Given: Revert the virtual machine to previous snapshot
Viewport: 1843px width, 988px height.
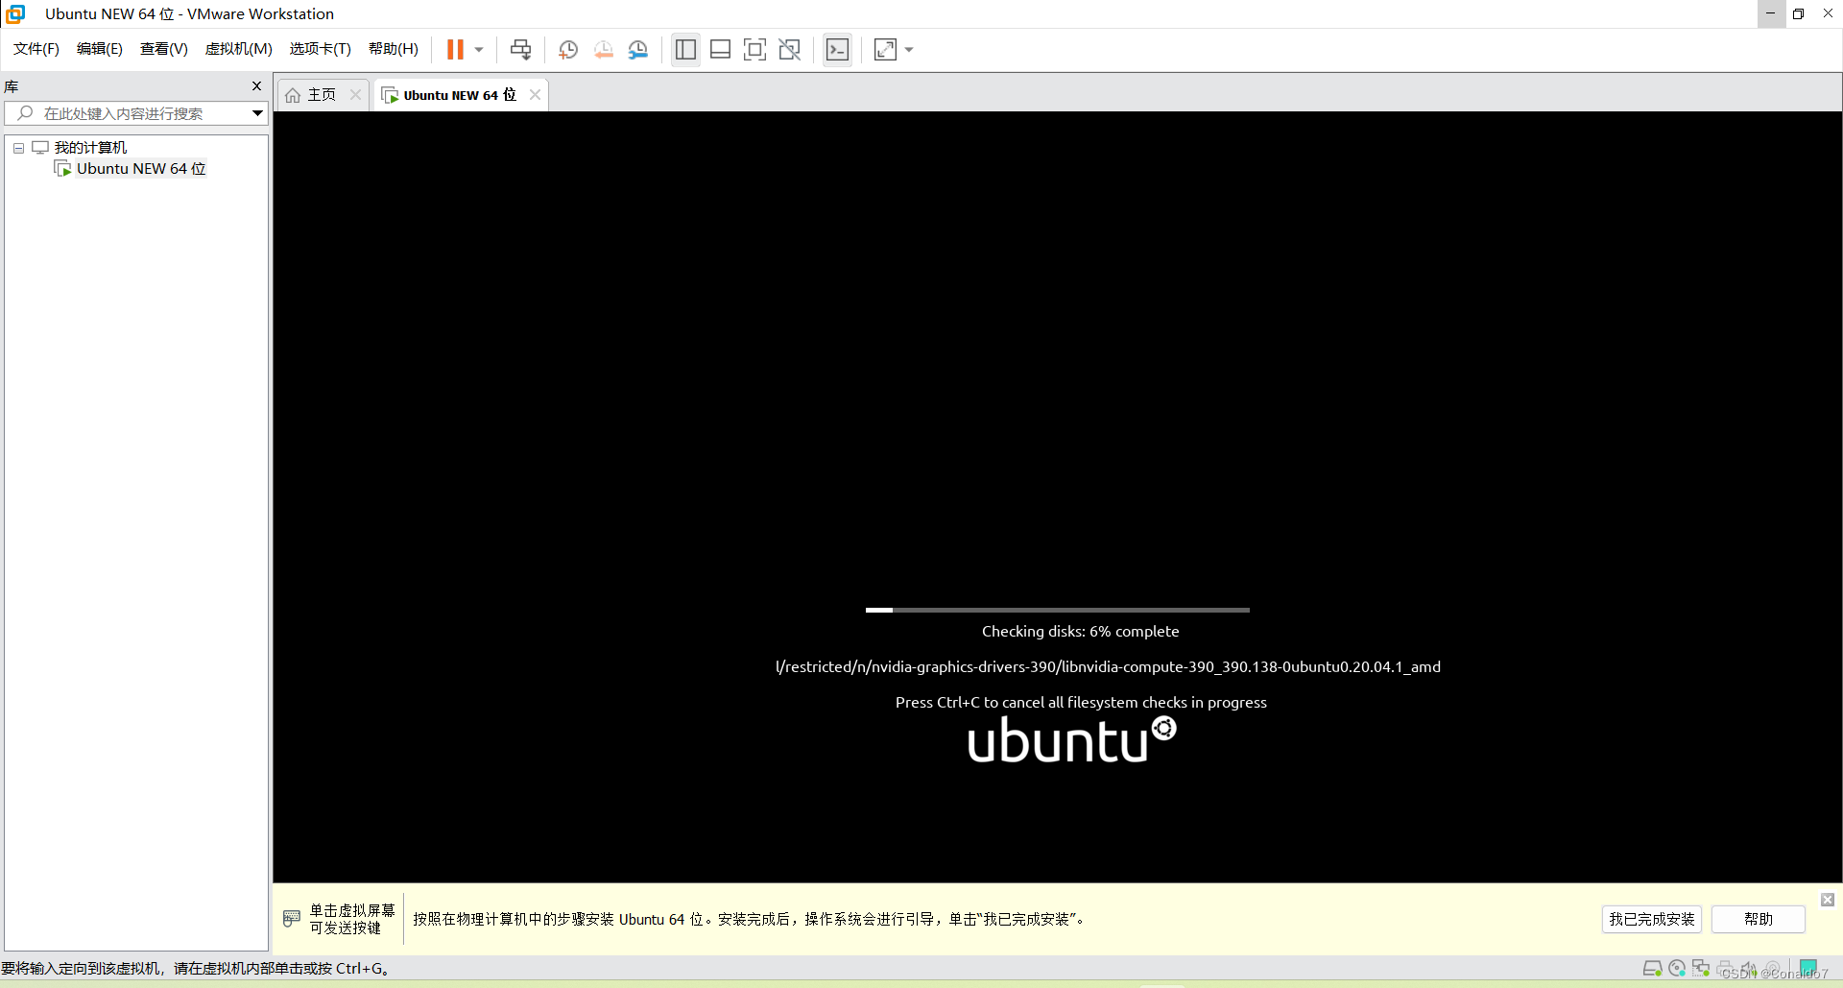Looking at the screenshot, I should (x=603, y=50).
